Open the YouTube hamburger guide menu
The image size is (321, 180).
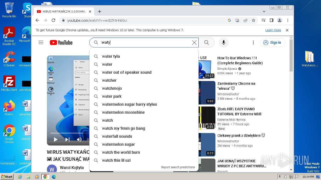coord(41,42)
